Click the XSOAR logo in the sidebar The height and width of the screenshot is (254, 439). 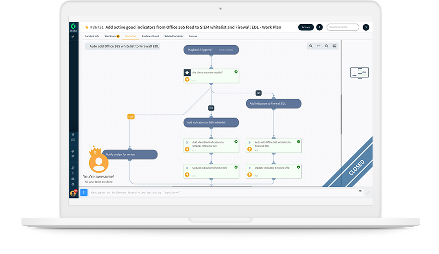pyautogui.click(x=73, y=27)
